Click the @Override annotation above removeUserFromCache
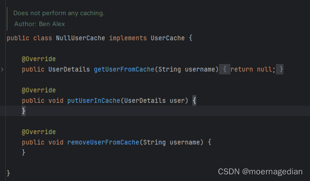 39,132
